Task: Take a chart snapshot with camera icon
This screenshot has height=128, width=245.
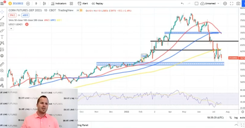Action: pyautogui.click(x=238, y=4)
